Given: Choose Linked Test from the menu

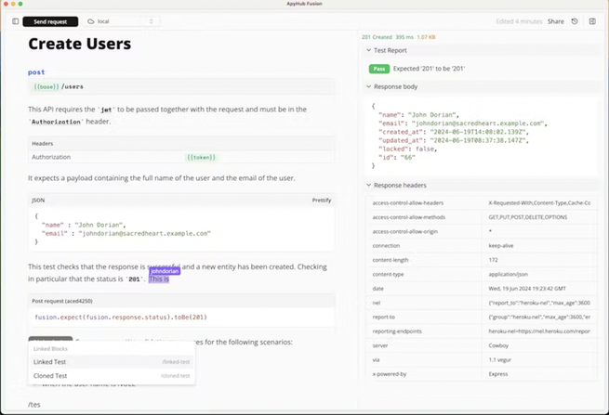Looking at the screenshot, I should click(112, 362).
